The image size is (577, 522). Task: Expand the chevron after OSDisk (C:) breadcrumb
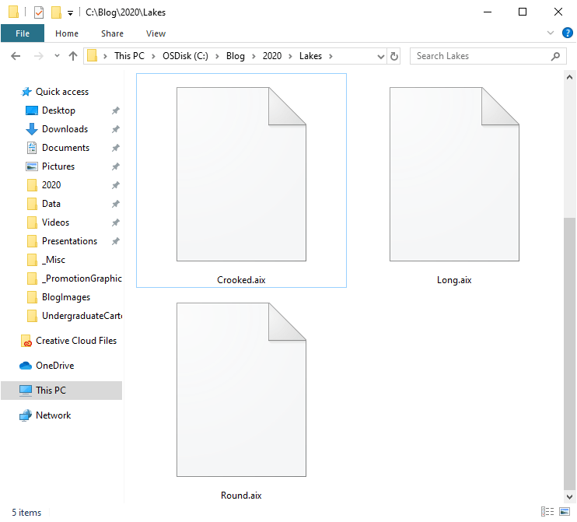(217, 56)
